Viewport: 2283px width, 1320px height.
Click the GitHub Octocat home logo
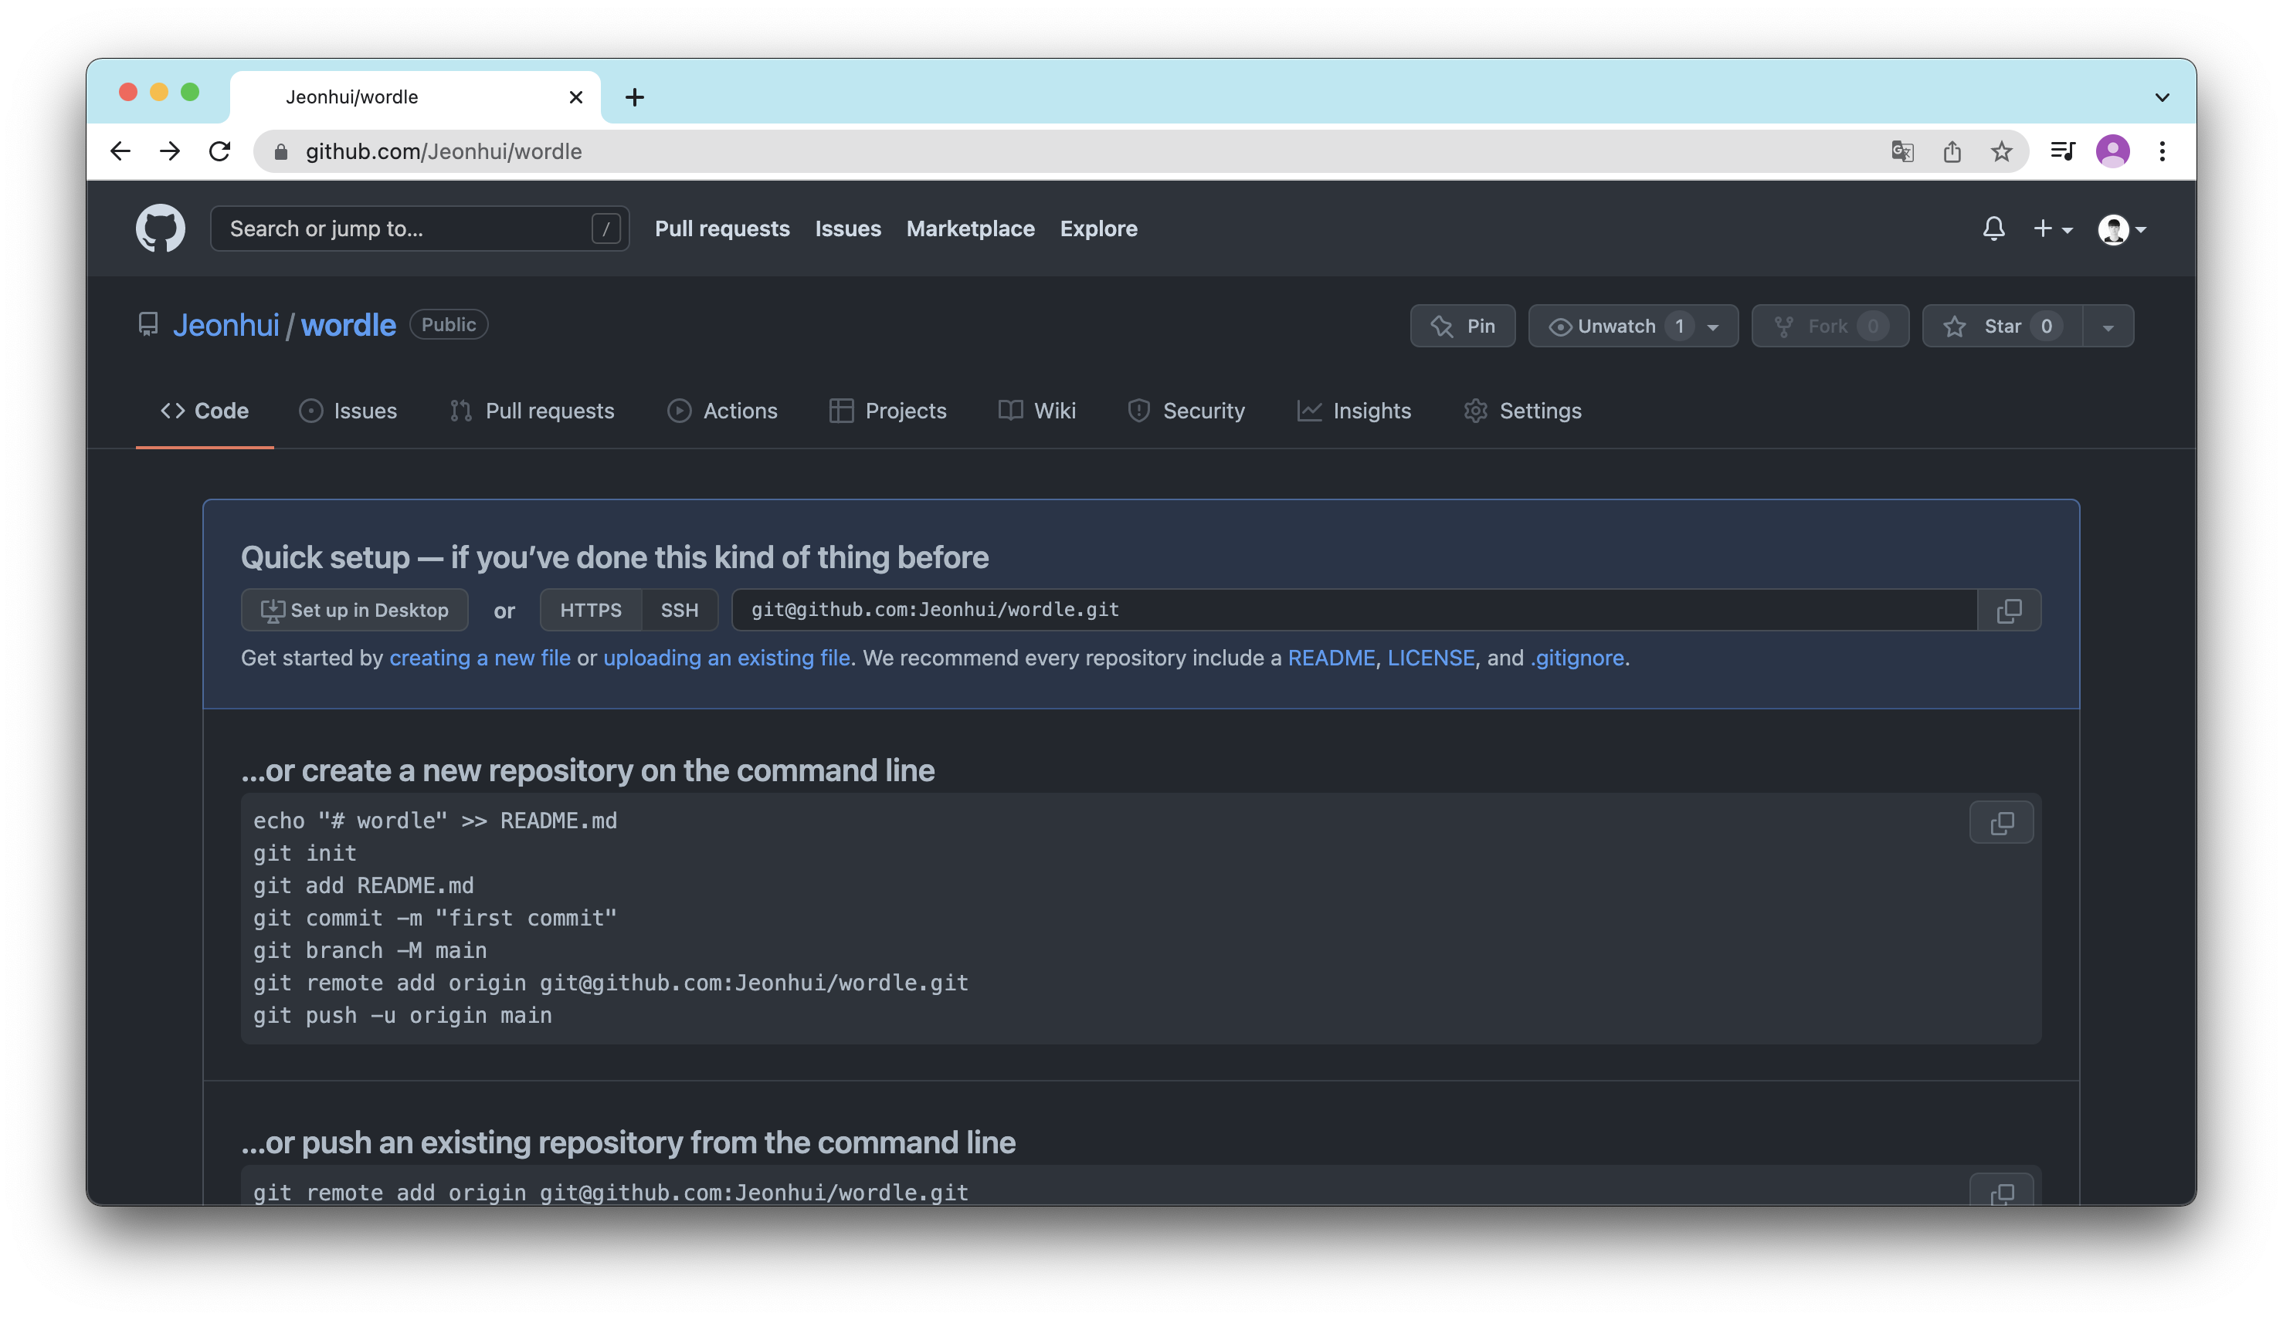pos(161,228)
